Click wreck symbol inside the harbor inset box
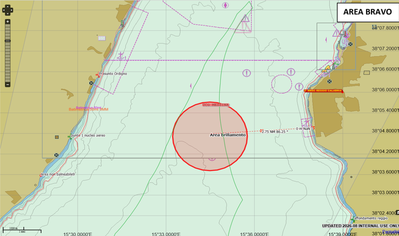The height and width of the screenshot is (236, 399). [x=350, y=44]
